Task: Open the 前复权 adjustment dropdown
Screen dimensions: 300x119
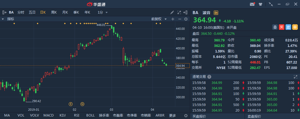Action: click(x=159, y=19)
